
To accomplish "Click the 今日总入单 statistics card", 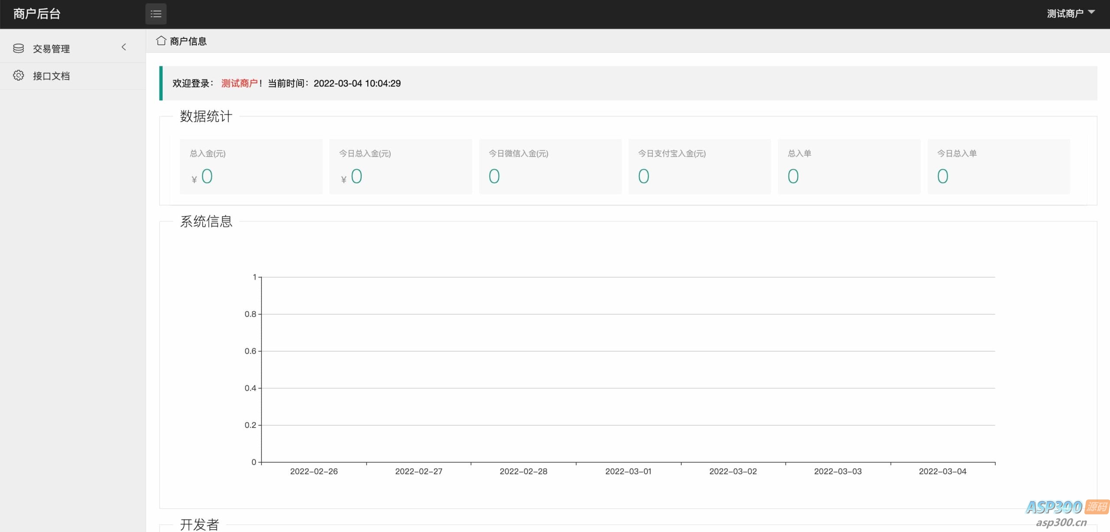I will [999, 166].
